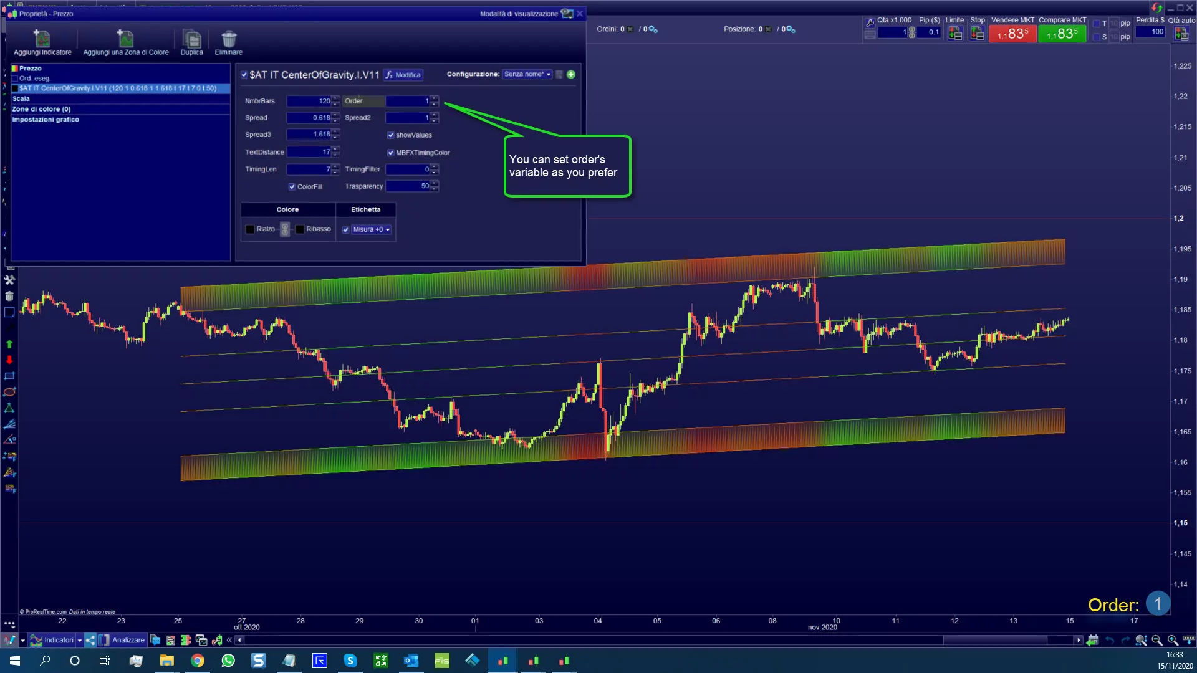Click the Comprare MKT green button
Viewport: 1197px width, 673px height.
coord(1062,34)
